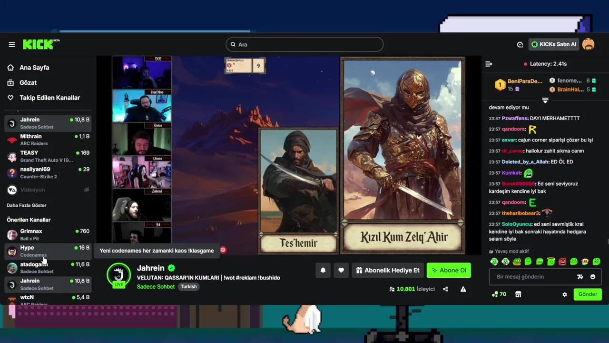Enable stream notifications bell button
This screenshot has height=343, width=609.
[323, 270]
